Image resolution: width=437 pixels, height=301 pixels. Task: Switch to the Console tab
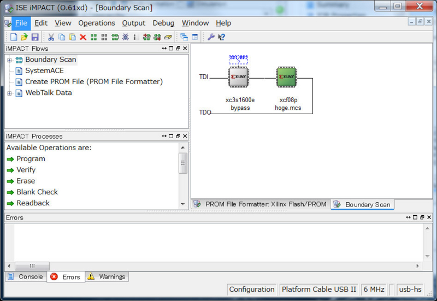pyautogui.click(x=26, y=277)
